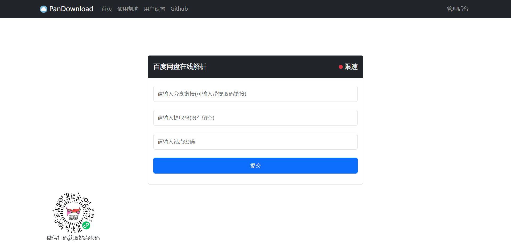The height and width of the screenshot is (248, 511).
Task: Click the red 限速 status dot
Action: click(341, 67)
